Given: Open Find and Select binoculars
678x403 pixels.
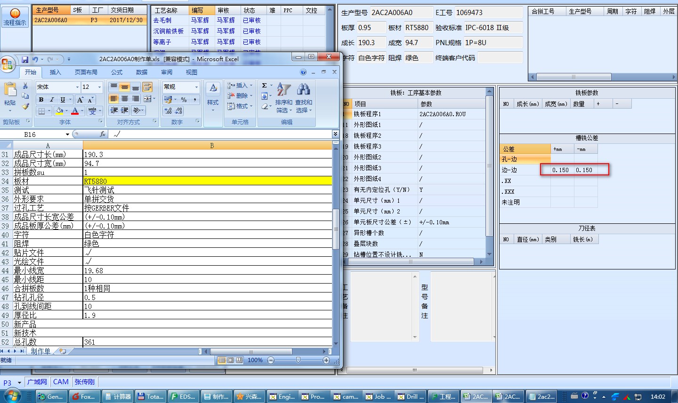Looking at the screenshot, I should tap(304, 98).
